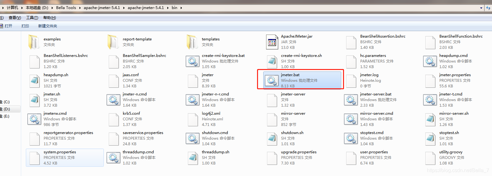Expand the arrow after 计算机 breadcrumb
Screen dimensions: 492x176
[22, 8]
